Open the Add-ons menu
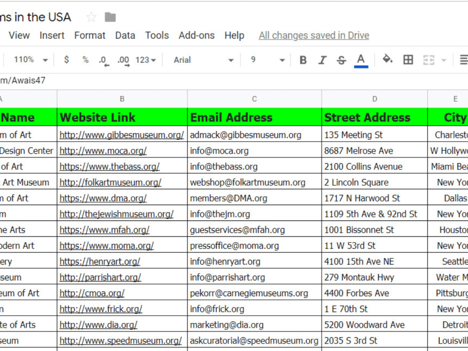468x351 pixels. (x=196, y=35)
